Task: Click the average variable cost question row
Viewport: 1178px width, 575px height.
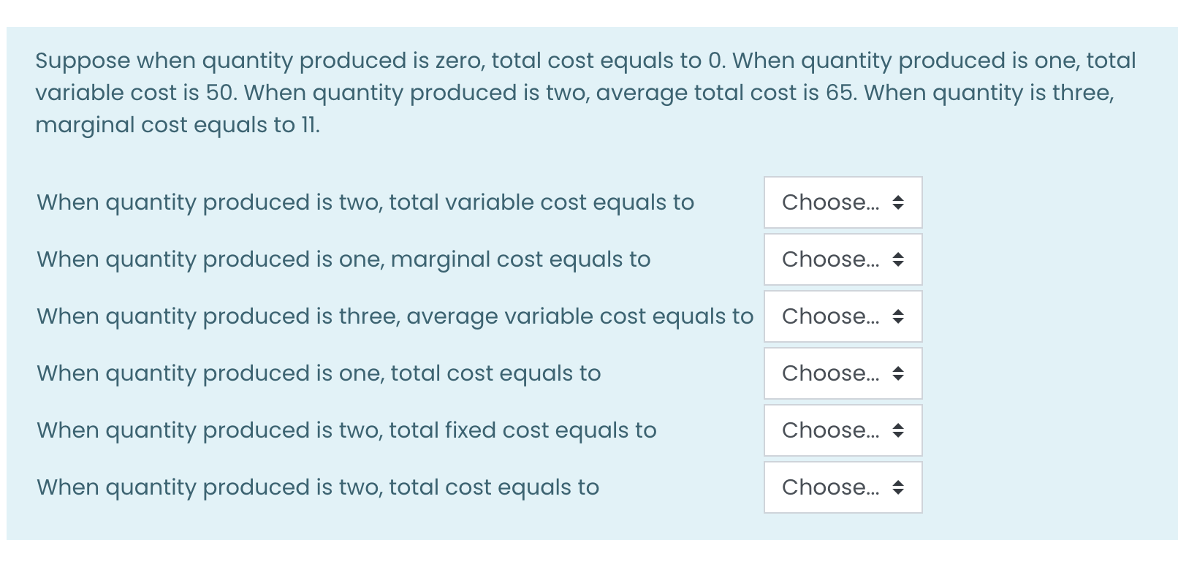Action: click(395, 316)
